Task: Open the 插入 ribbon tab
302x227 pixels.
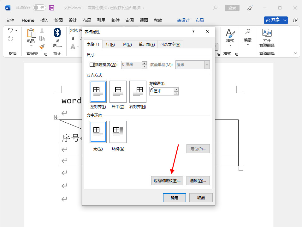Action: pos(44,20)
